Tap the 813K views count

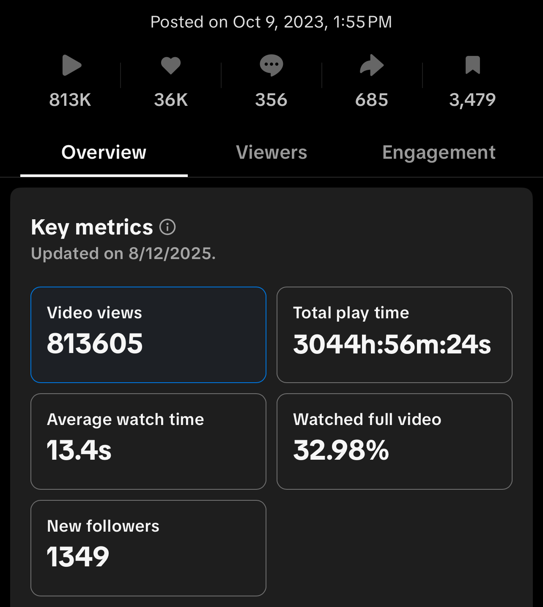(70, 100)
